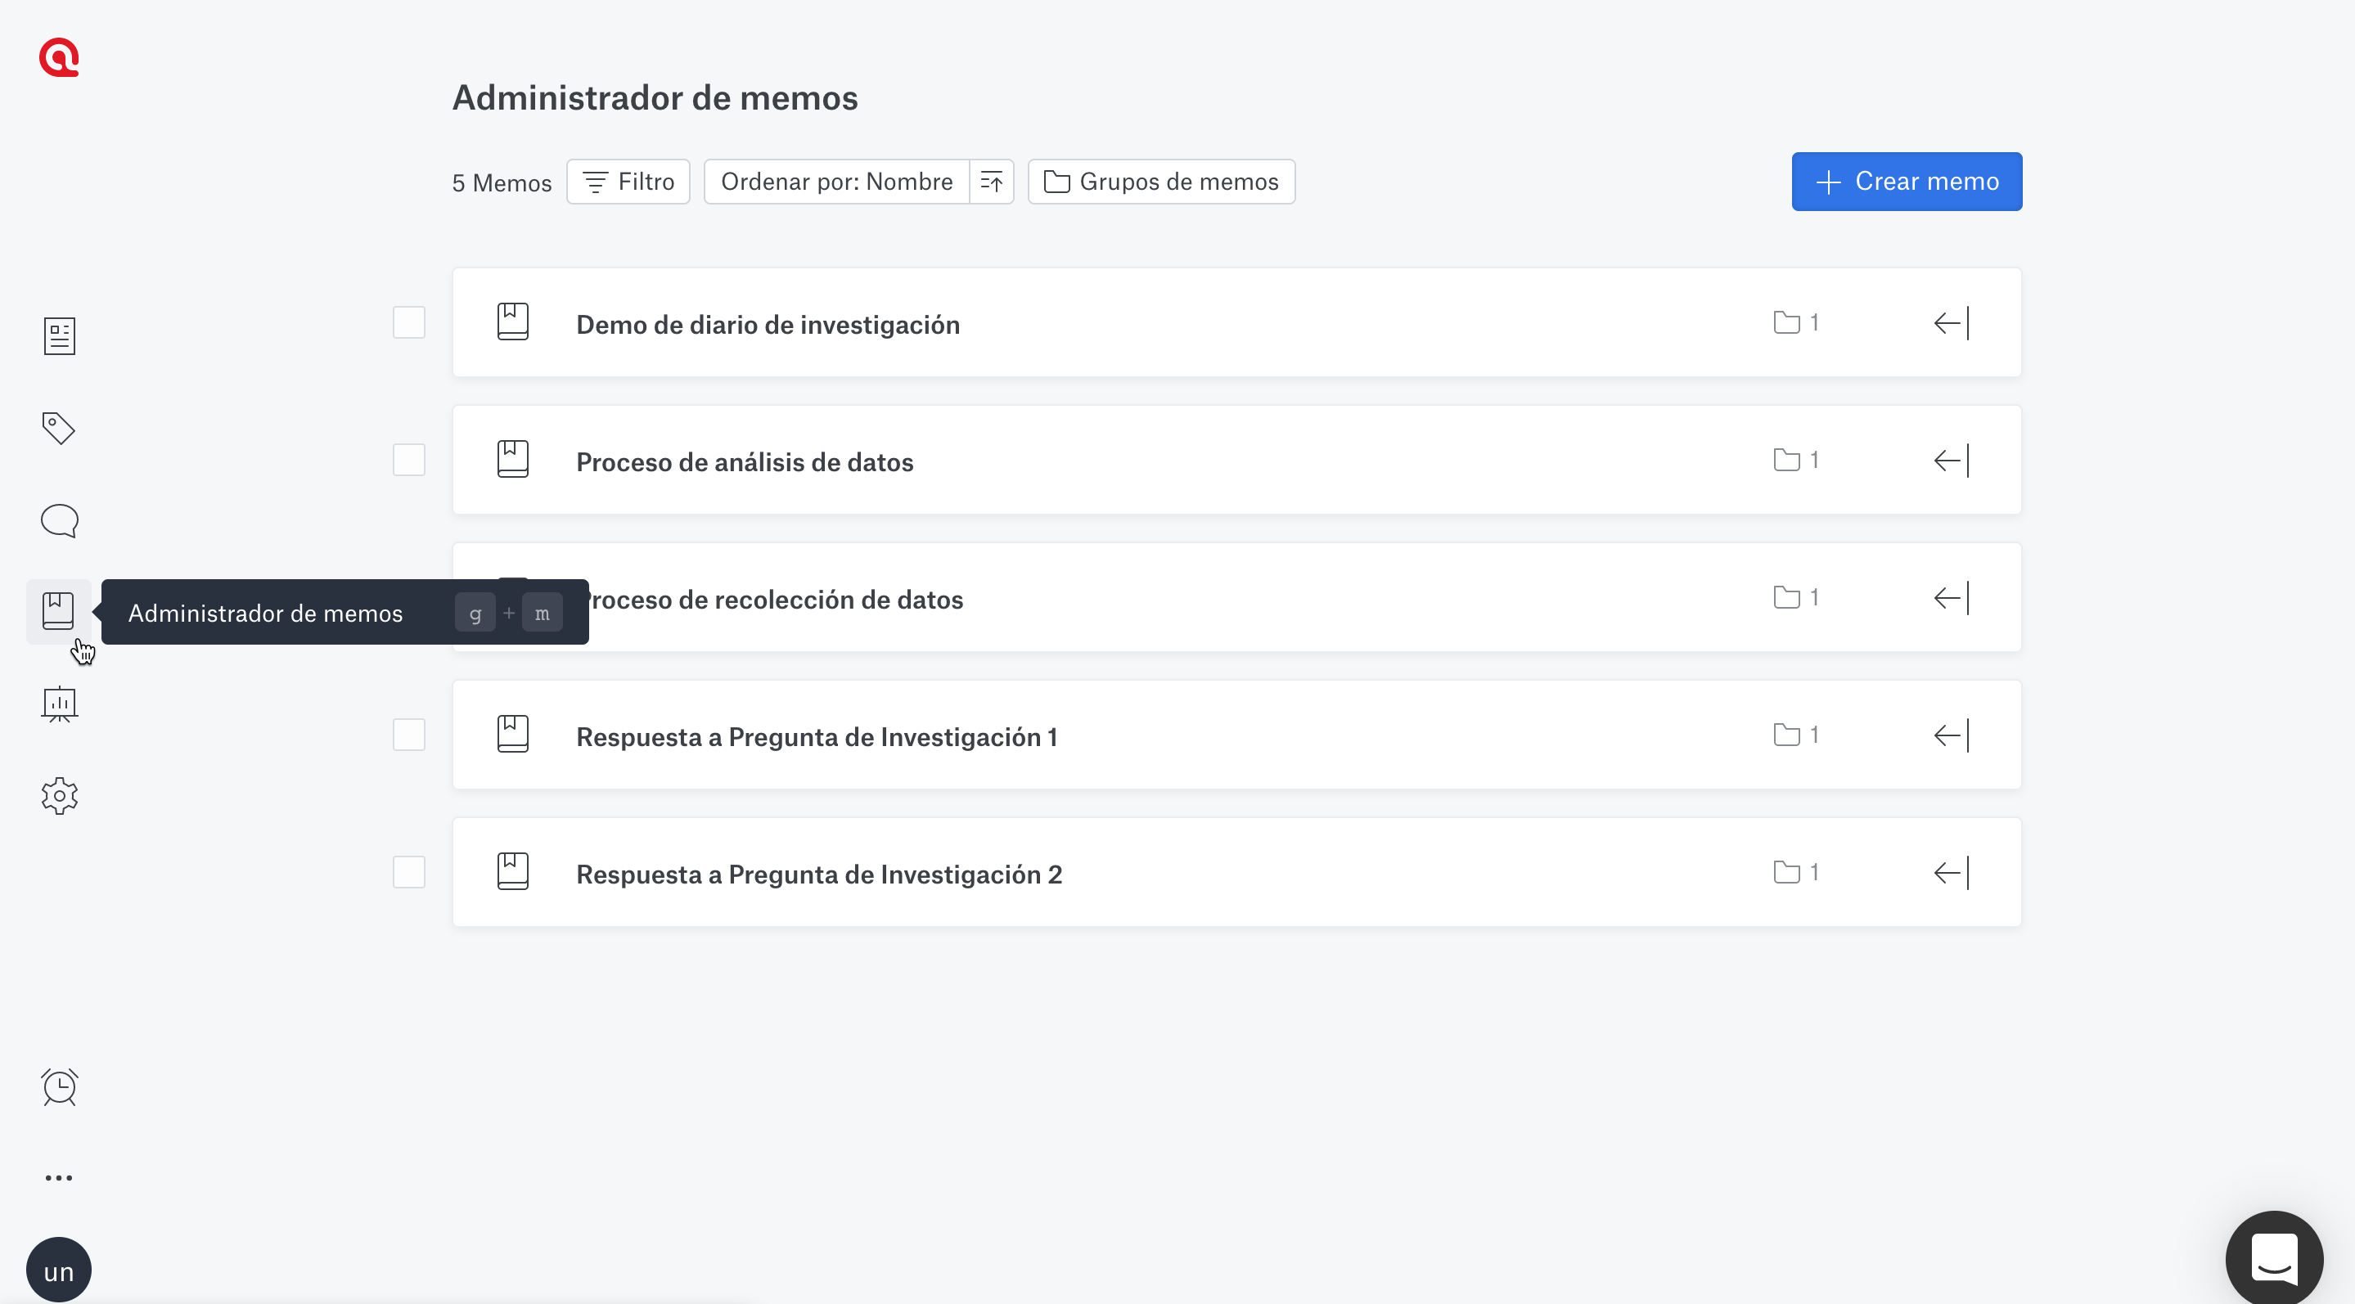Open the Ordenar por: Nombre dropdown
Screen dimensions: 2355x1304
pos(836,182)
